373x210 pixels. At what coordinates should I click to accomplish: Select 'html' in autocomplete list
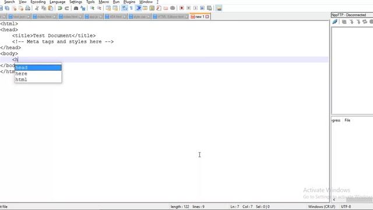pyautogui.click(x=38, y=79)
